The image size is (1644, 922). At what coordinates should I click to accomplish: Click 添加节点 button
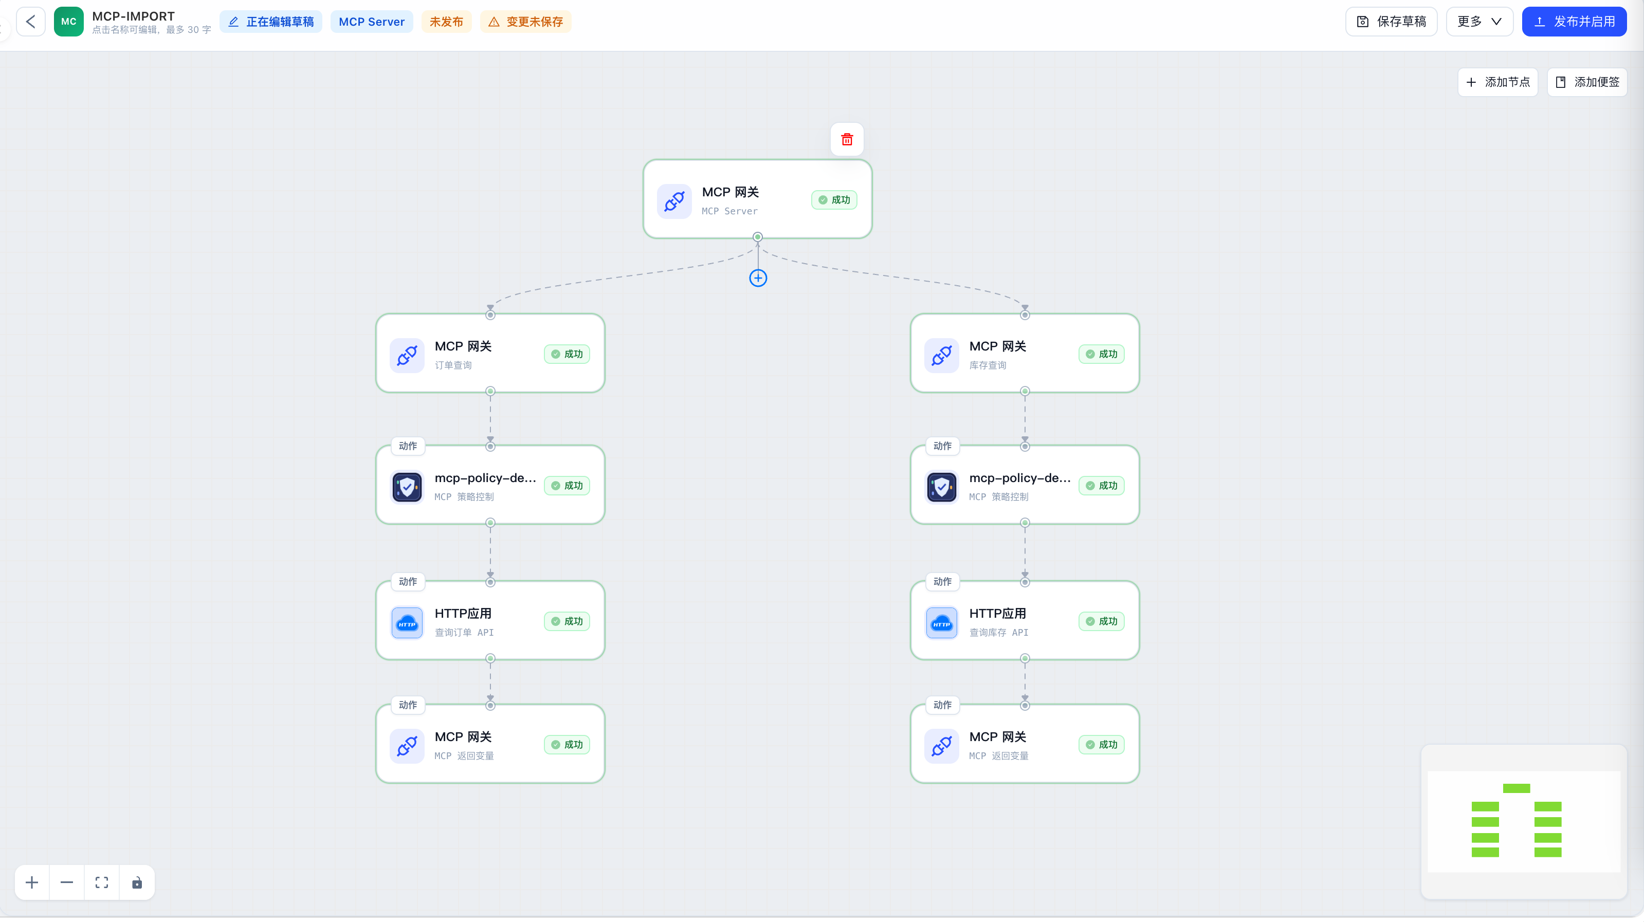pyautogui.click(x=1497, y=82)
